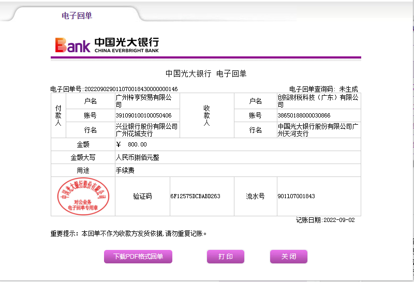The height and width of the screenshot is (282, 414).
Task: Click serial number 901107001843
Action: [296, 196]
